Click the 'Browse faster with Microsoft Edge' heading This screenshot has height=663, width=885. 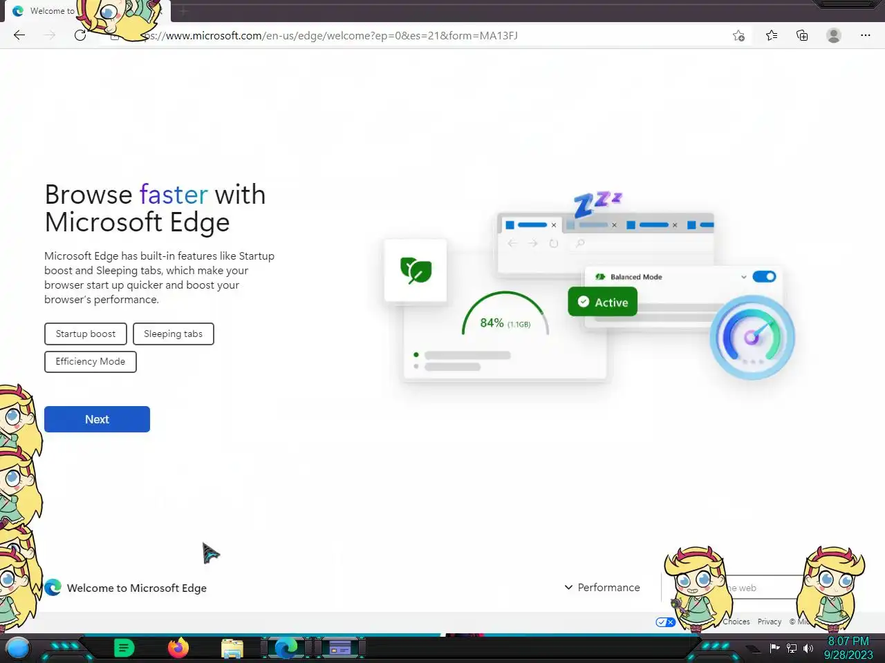pyautogui.click(x=155, y=208)
